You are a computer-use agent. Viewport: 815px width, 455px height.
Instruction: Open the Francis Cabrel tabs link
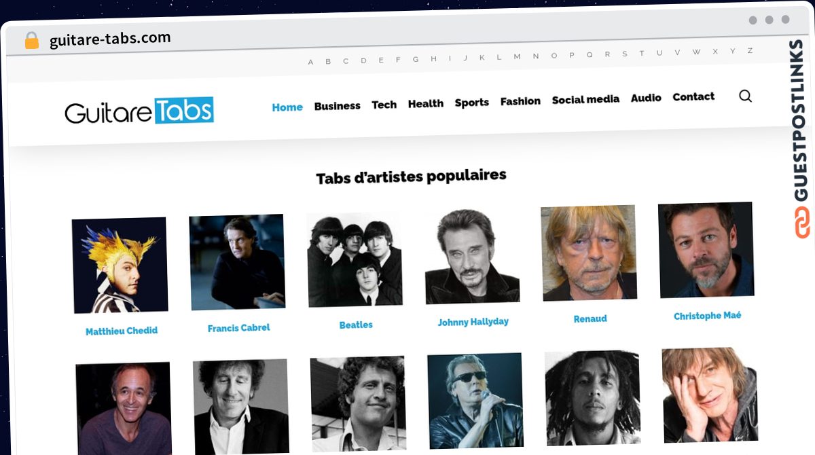pyautogui.click(x=238, y=328)
